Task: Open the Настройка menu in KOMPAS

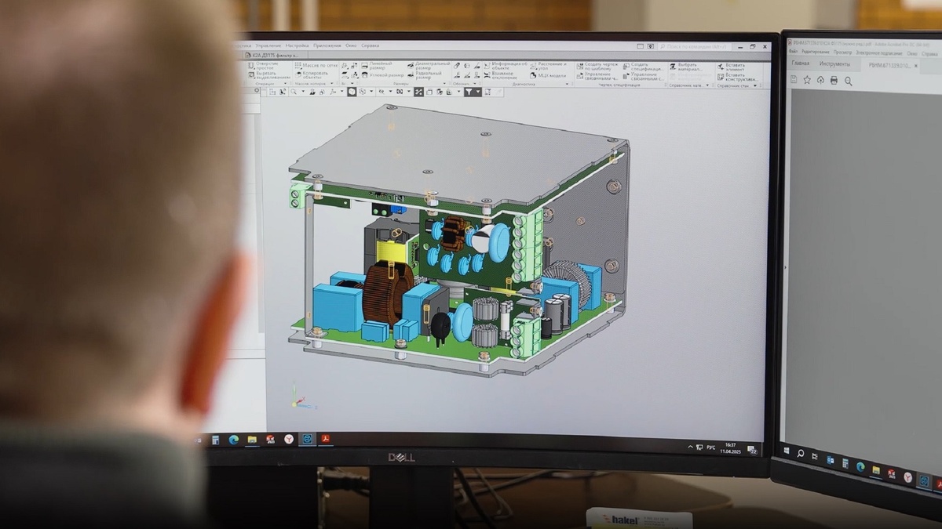Action: pyautogui.click(x=298, y=45)
